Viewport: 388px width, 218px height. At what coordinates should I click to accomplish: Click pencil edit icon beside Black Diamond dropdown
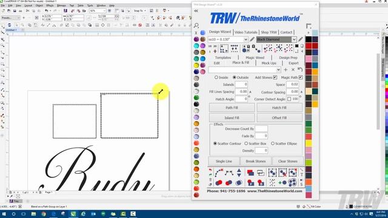point(301,39)
